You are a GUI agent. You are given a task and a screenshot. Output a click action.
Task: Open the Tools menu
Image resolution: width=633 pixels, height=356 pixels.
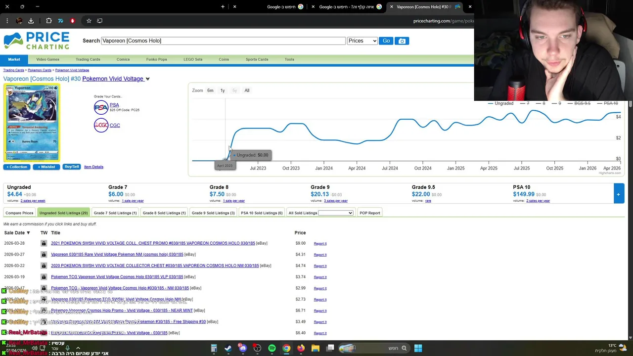289,59
